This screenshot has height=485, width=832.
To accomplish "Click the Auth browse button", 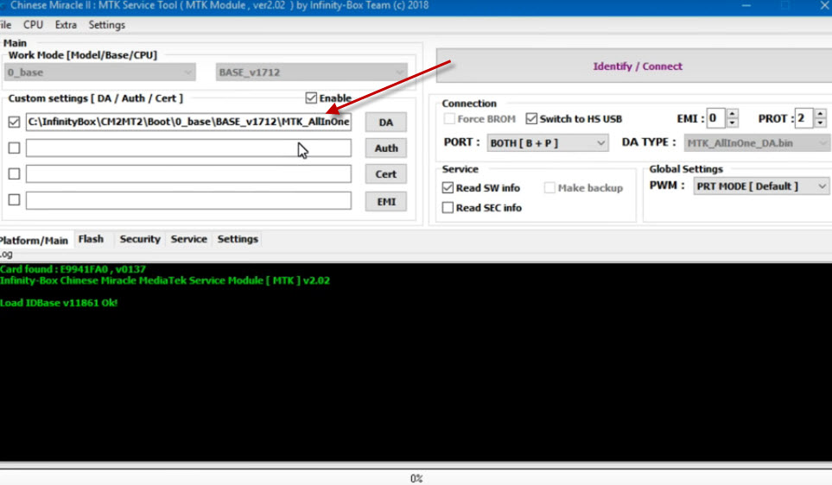I will (x=385, y=148).
